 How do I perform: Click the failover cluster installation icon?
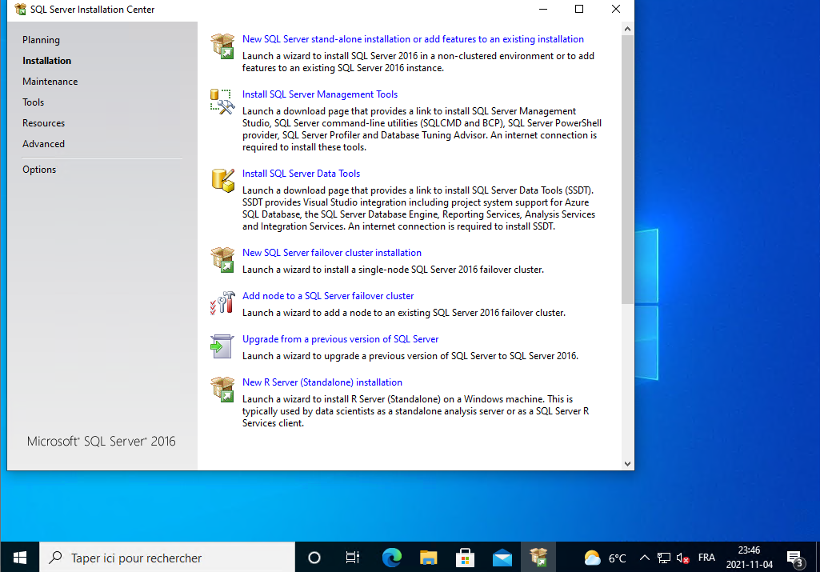tap(222, 259)
